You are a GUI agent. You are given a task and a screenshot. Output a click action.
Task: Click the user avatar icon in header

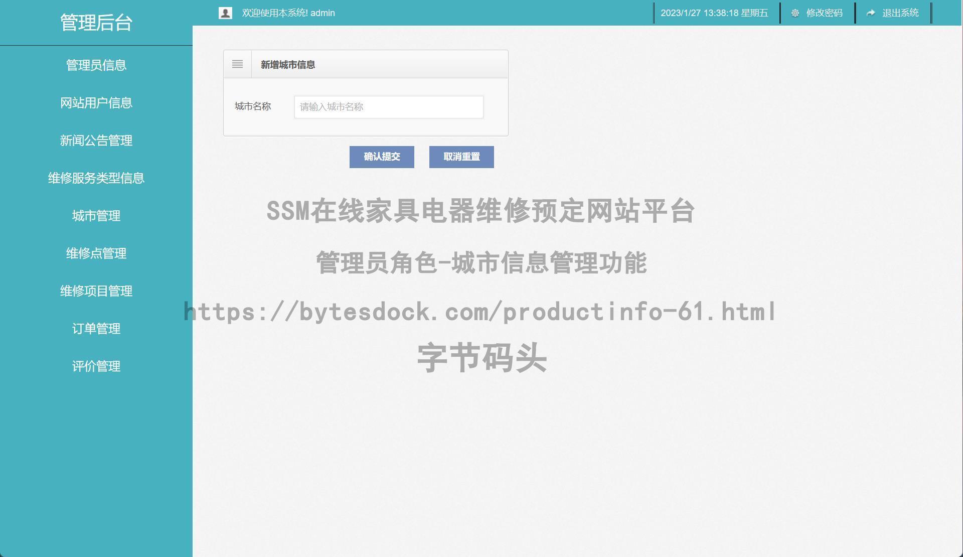(225, 13)
